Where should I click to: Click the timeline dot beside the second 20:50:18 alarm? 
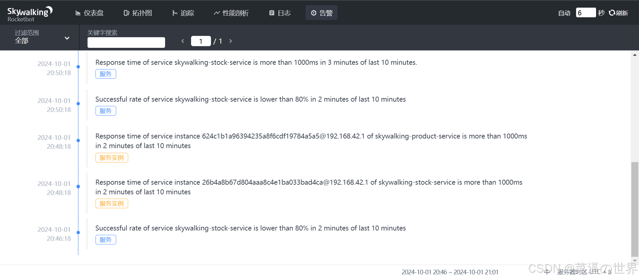(78, 104)
